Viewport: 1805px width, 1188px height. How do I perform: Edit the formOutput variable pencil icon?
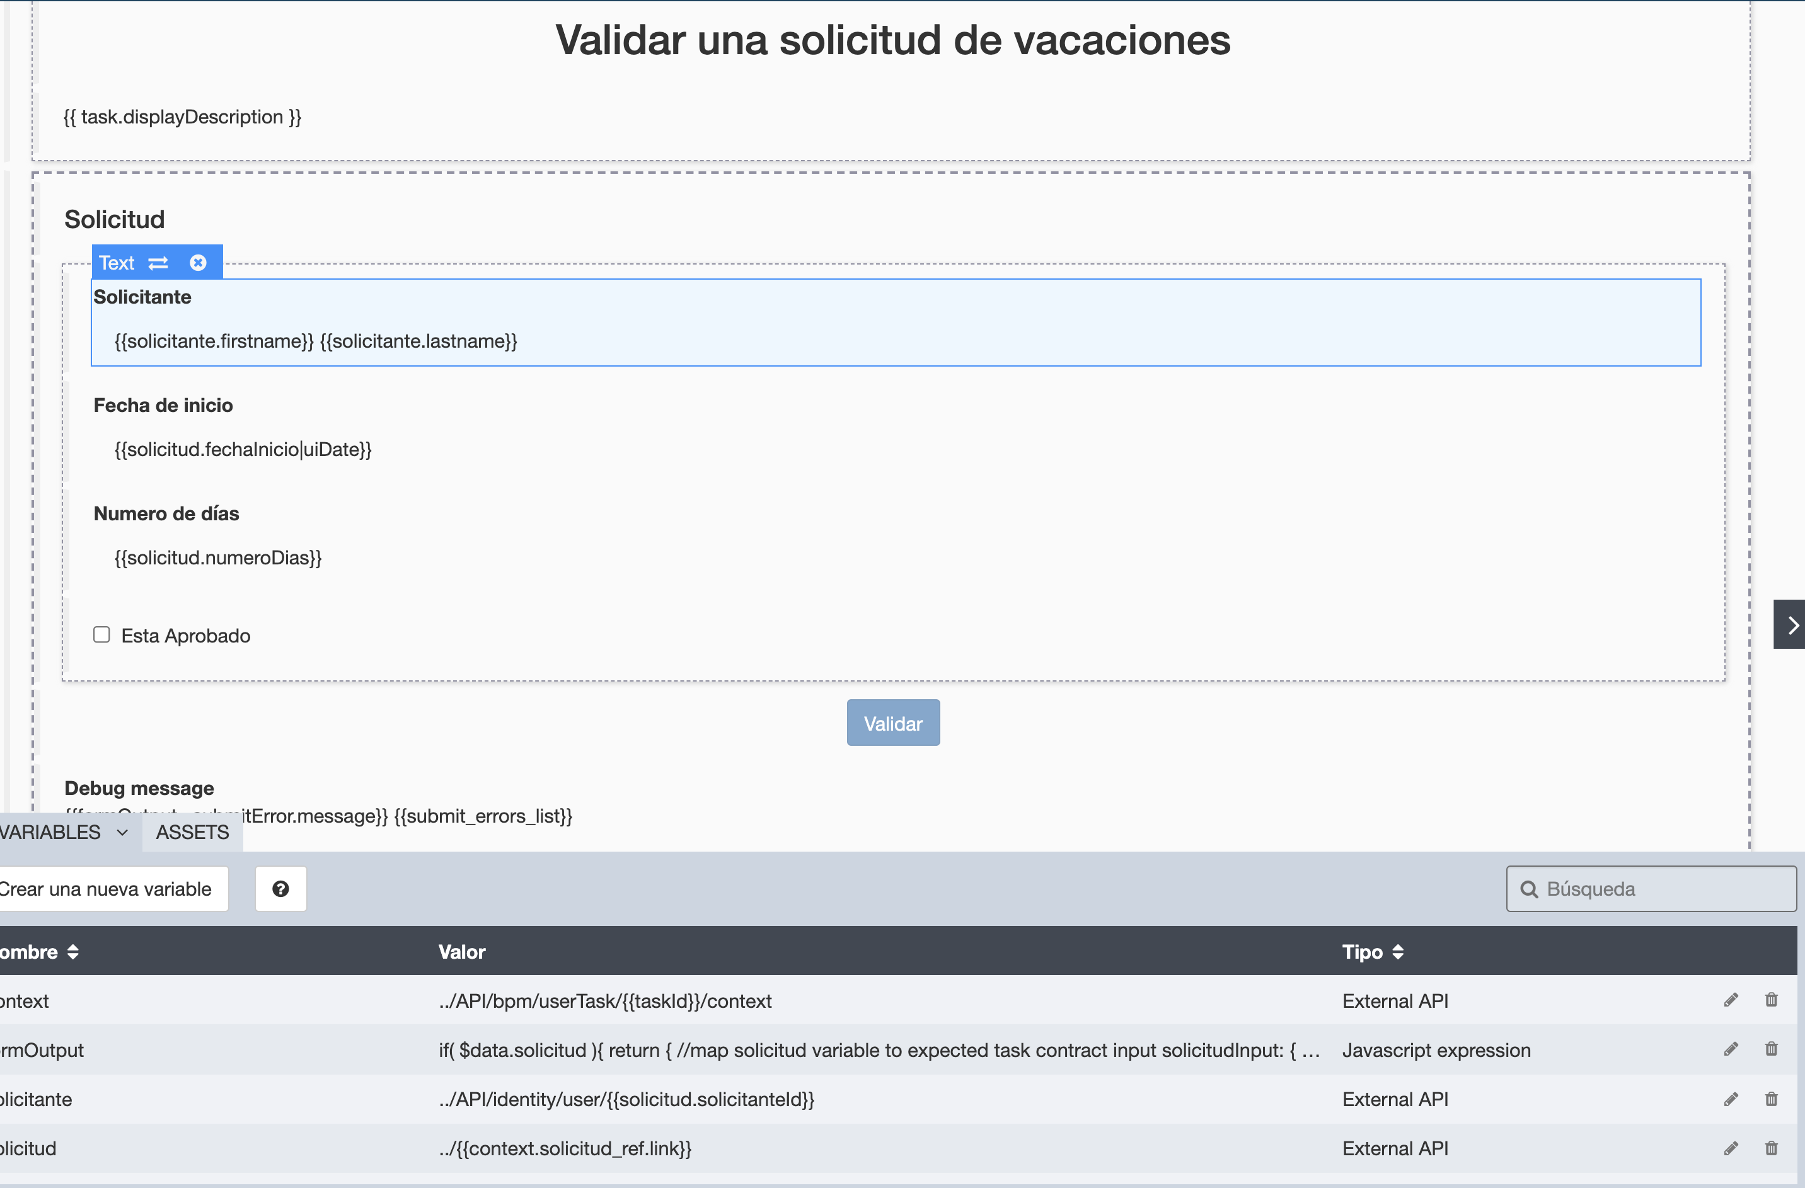pos(1730,1049)
